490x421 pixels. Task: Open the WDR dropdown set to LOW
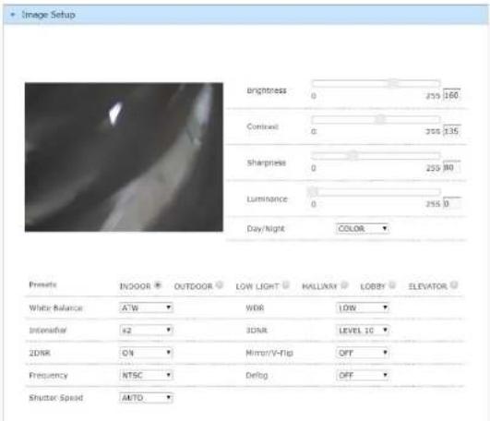pyautogui.click(x=363, y=307)
